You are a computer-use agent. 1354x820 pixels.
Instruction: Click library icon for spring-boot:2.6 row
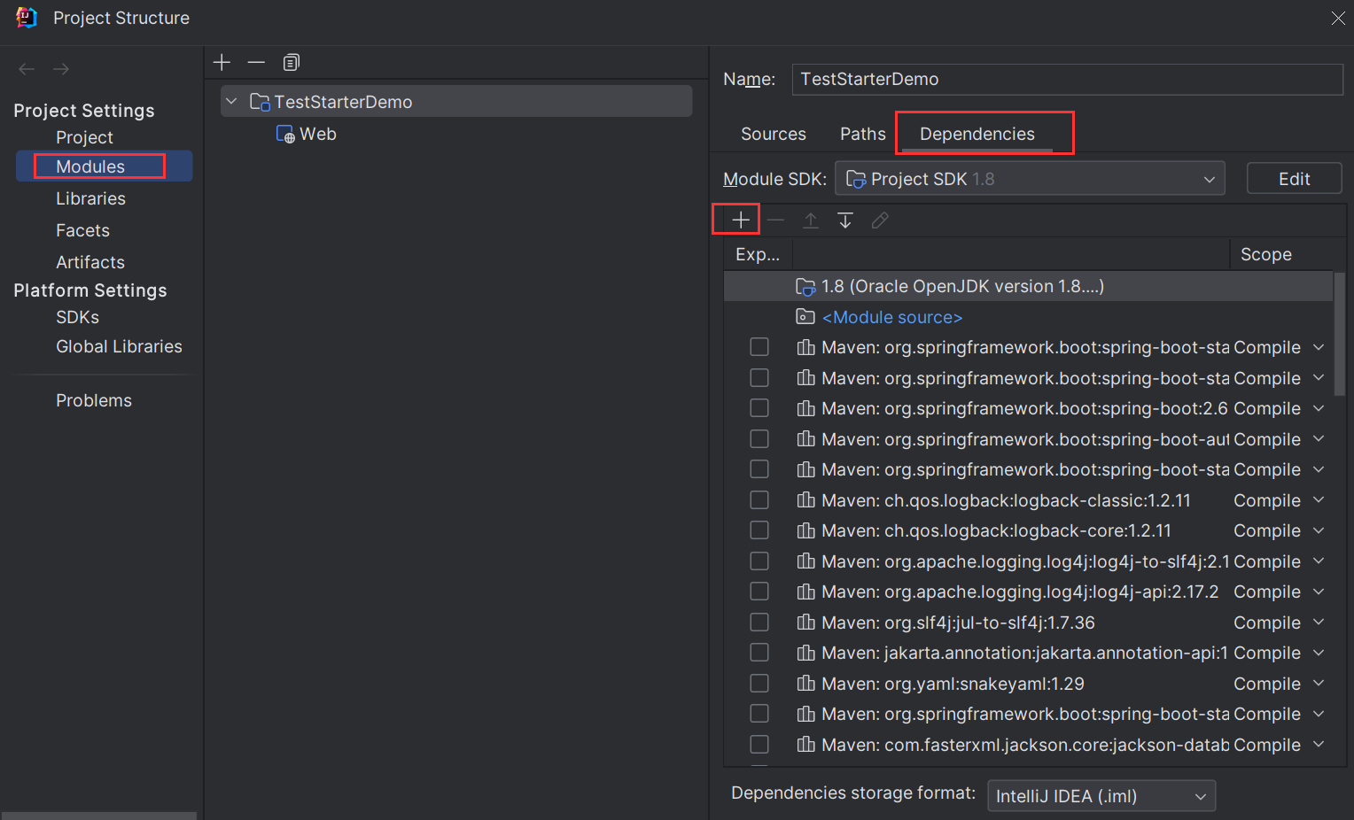pyautogui.click(x=805, y=408)
